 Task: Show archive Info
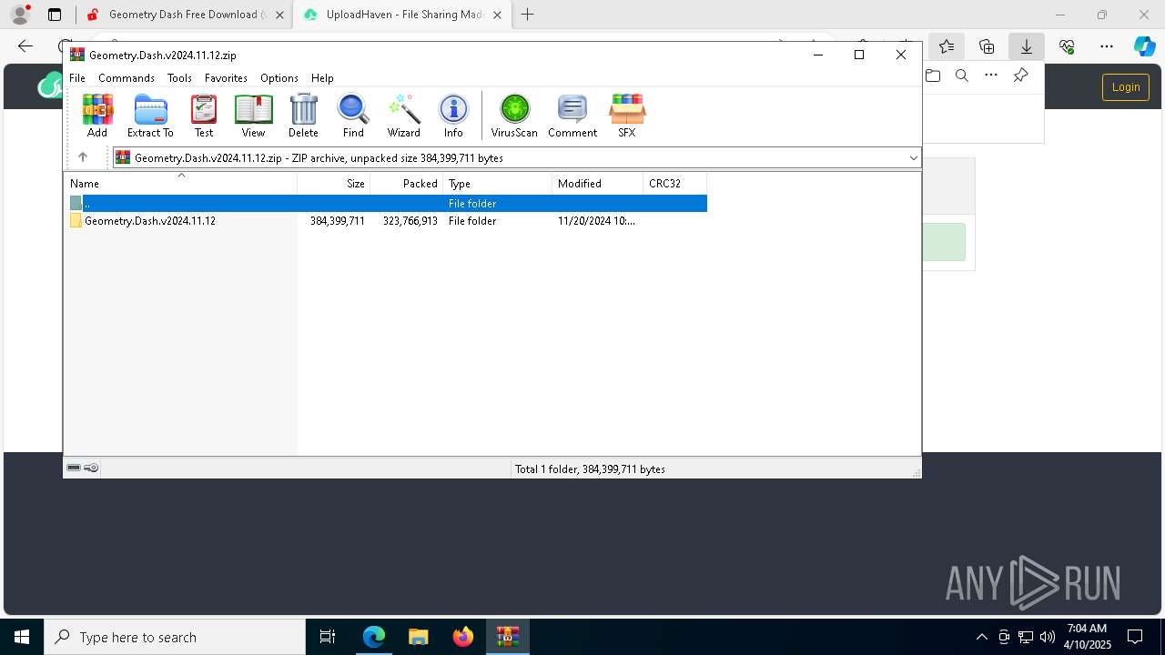tap(453, 116)
